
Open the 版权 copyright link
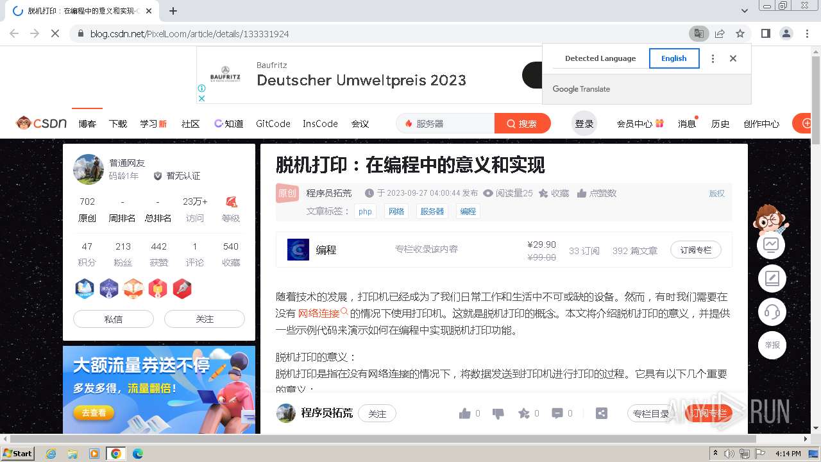coord(717,193)
